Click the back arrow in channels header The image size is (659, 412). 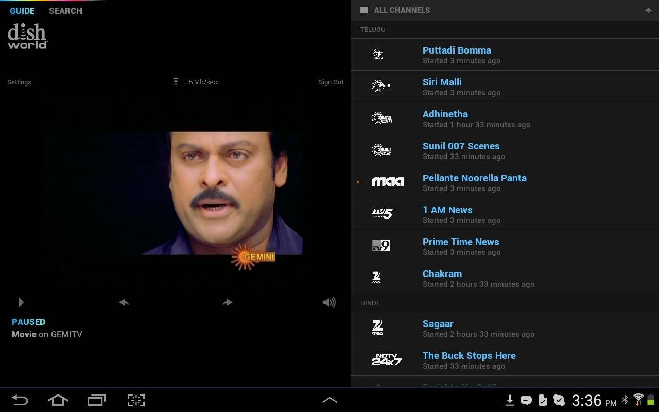(648, 10)
